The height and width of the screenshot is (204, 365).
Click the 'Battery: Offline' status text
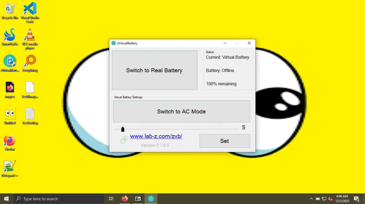pyautogui.click(x=220, y=70)
